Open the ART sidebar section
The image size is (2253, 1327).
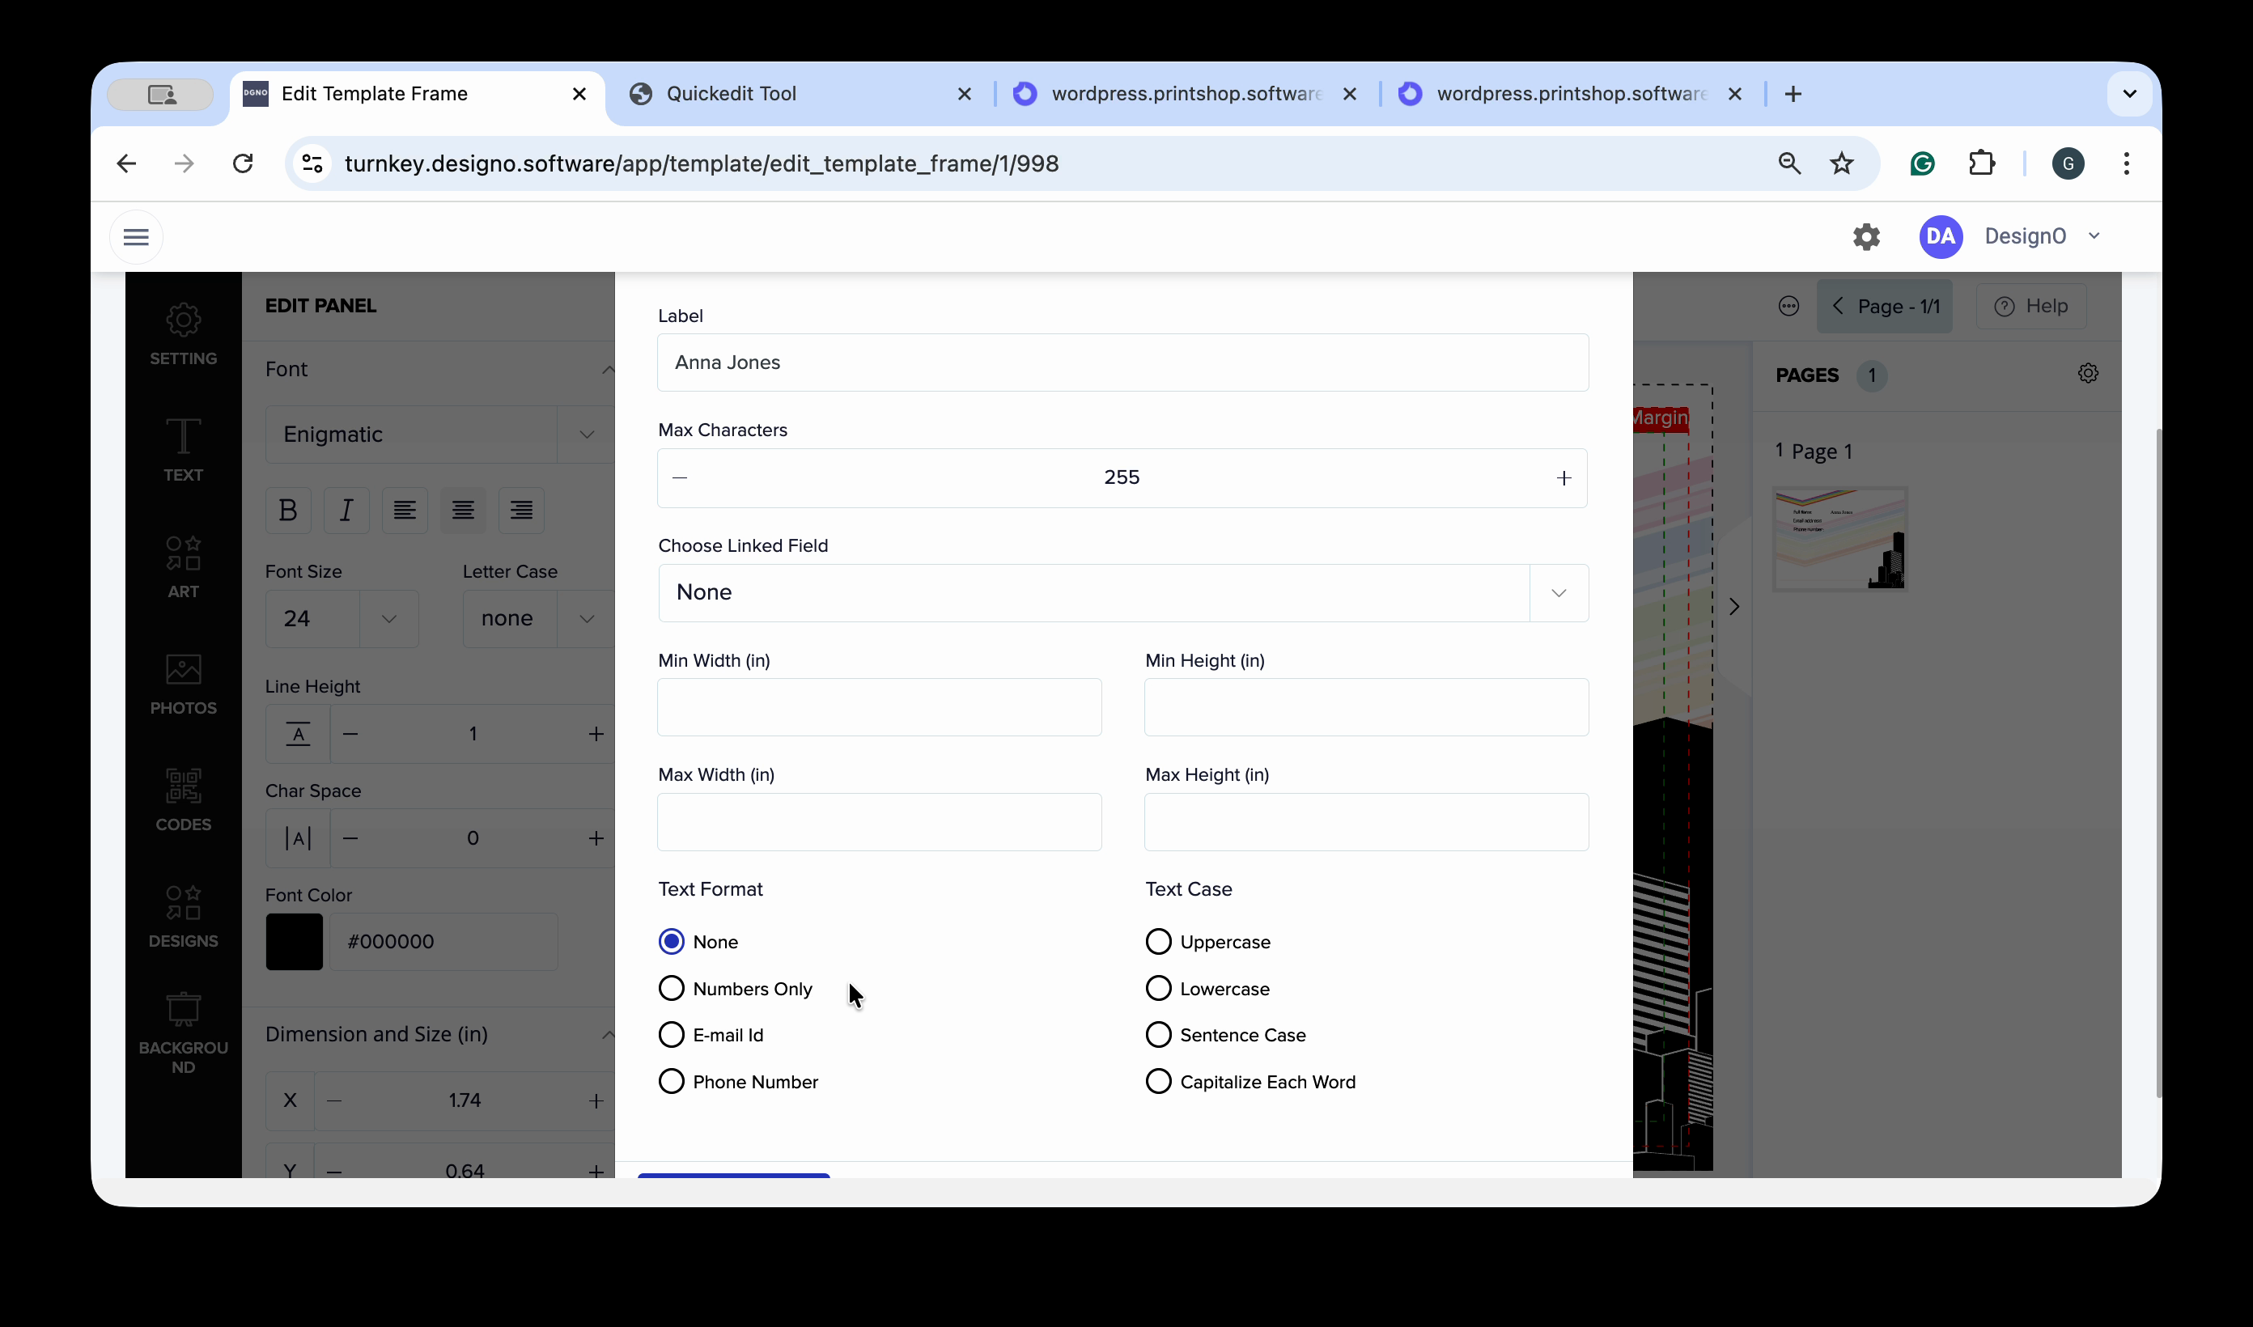(x=182, y=566)
